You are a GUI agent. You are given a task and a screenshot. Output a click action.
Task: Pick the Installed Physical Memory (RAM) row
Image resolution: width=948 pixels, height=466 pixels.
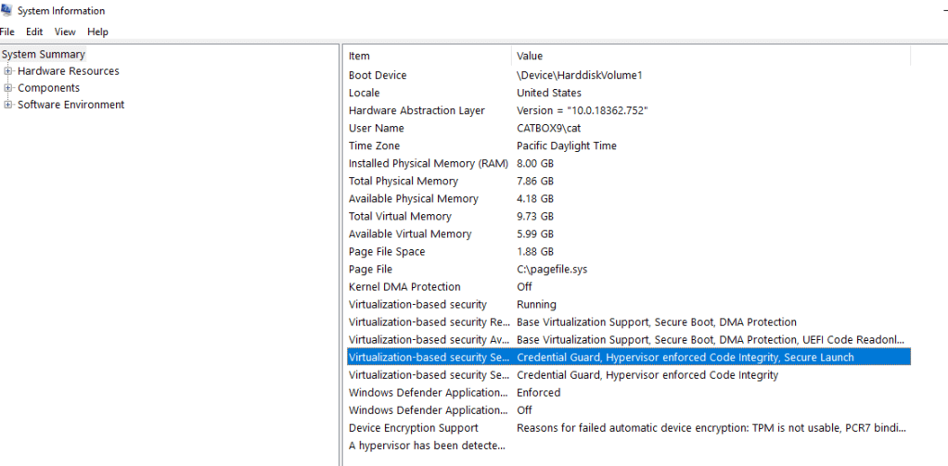[x=429, y=163]
